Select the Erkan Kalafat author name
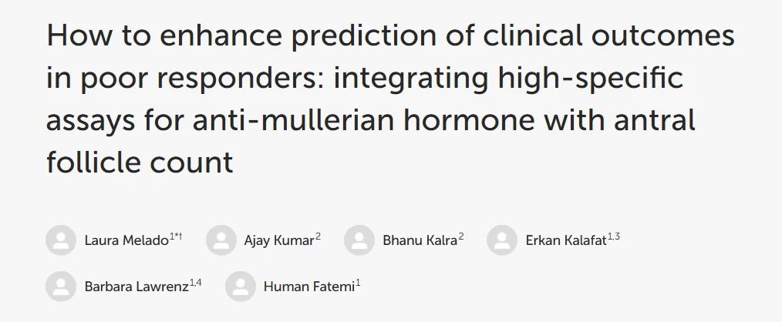Screen dimensions: 782x322 565,241
